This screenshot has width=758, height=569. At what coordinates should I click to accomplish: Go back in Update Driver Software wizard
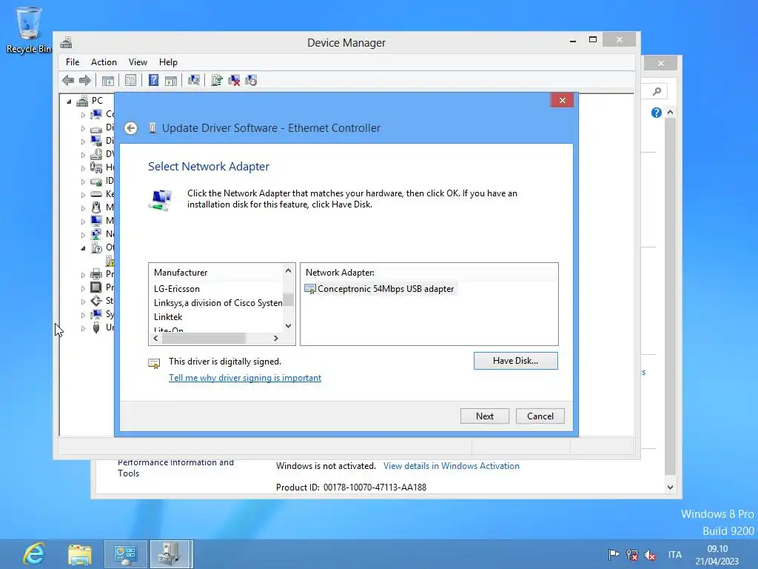pos(130,128)
